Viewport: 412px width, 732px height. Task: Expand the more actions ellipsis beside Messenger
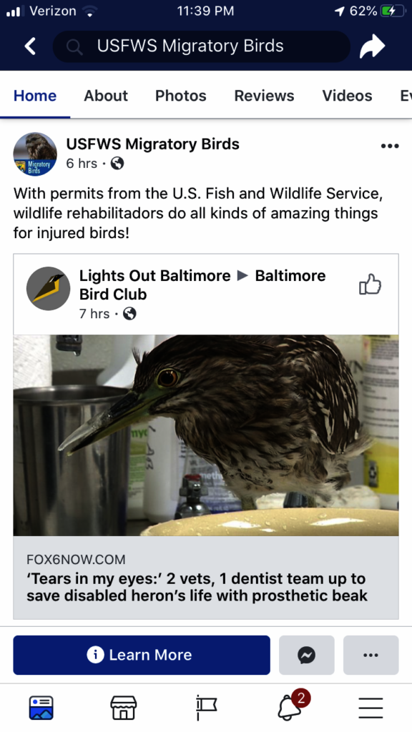coord(371,655)
